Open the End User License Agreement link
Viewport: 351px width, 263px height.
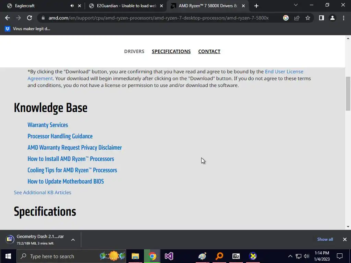coord(284,72)
